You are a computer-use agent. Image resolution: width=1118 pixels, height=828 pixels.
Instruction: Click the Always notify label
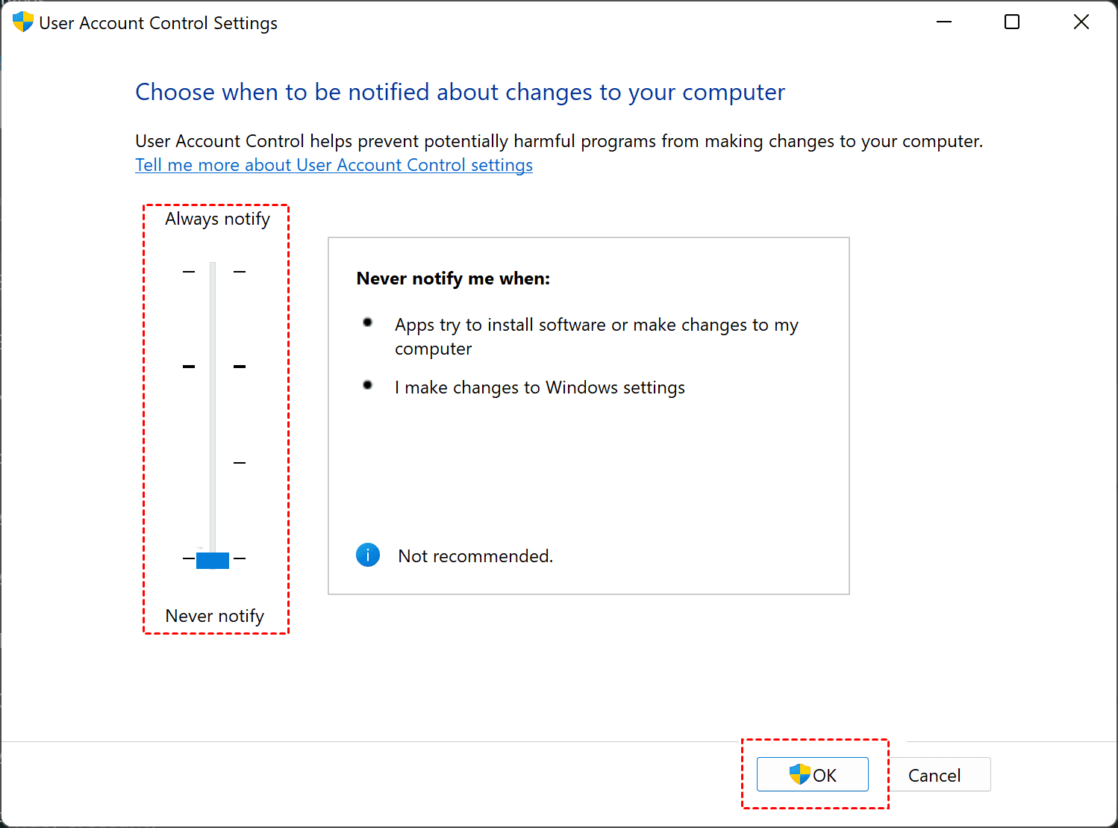(217, 219)
